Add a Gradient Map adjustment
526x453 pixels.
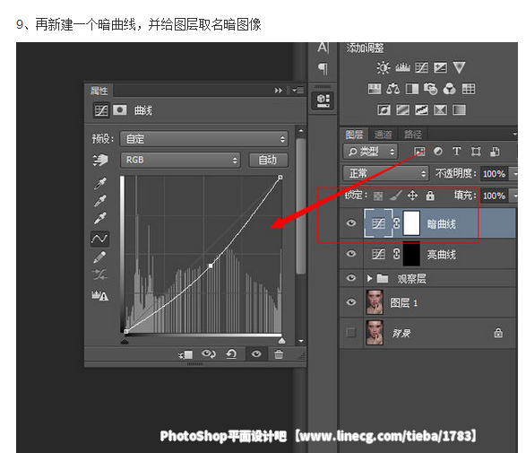[460, 109]
